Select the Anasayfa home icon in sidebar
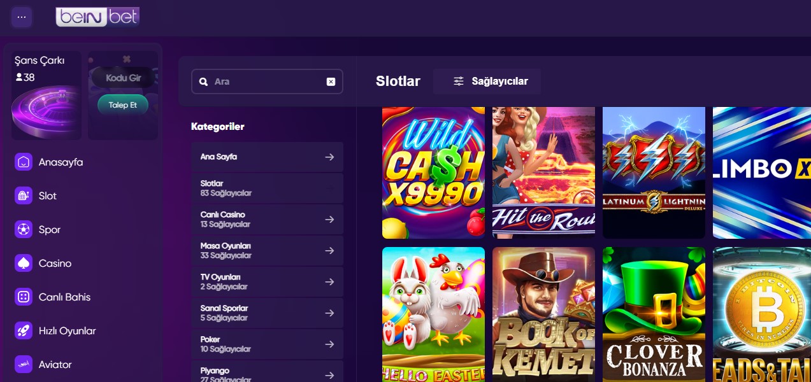Screen dimensions: 811x382 click(22, 162)
